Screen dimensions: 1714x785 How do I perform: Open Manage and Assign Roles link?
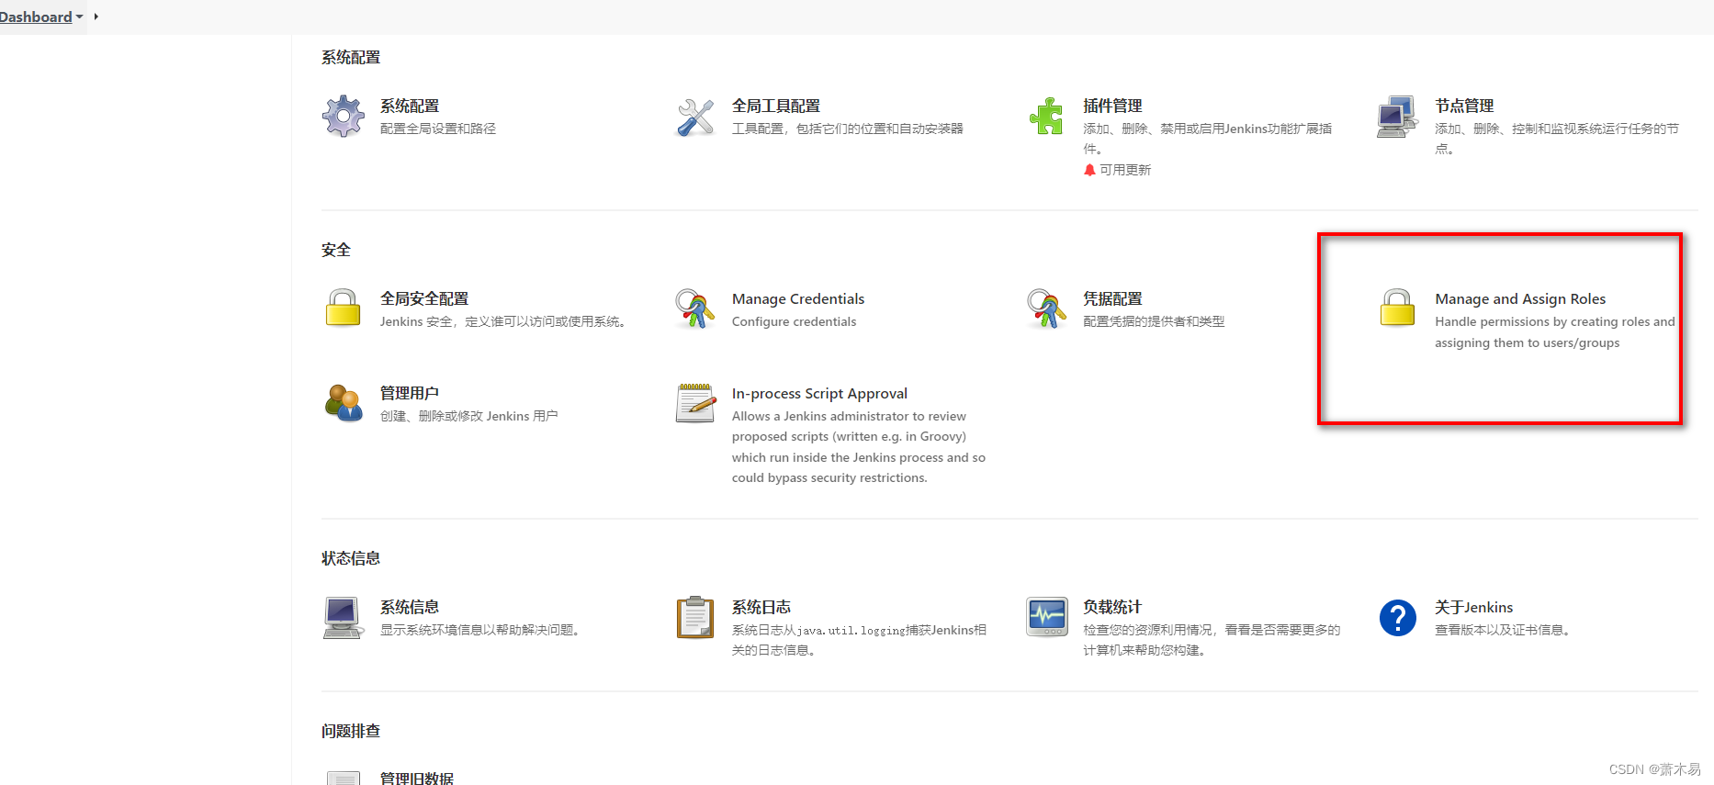pos(1520,298)
